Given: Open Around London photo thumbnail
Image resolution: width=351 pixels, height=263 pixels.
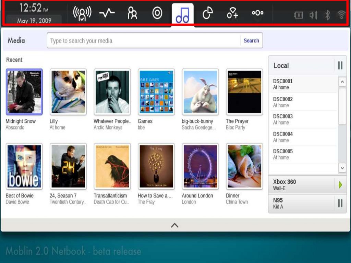Looking at the screenshot, I should (x=200, y=166).
